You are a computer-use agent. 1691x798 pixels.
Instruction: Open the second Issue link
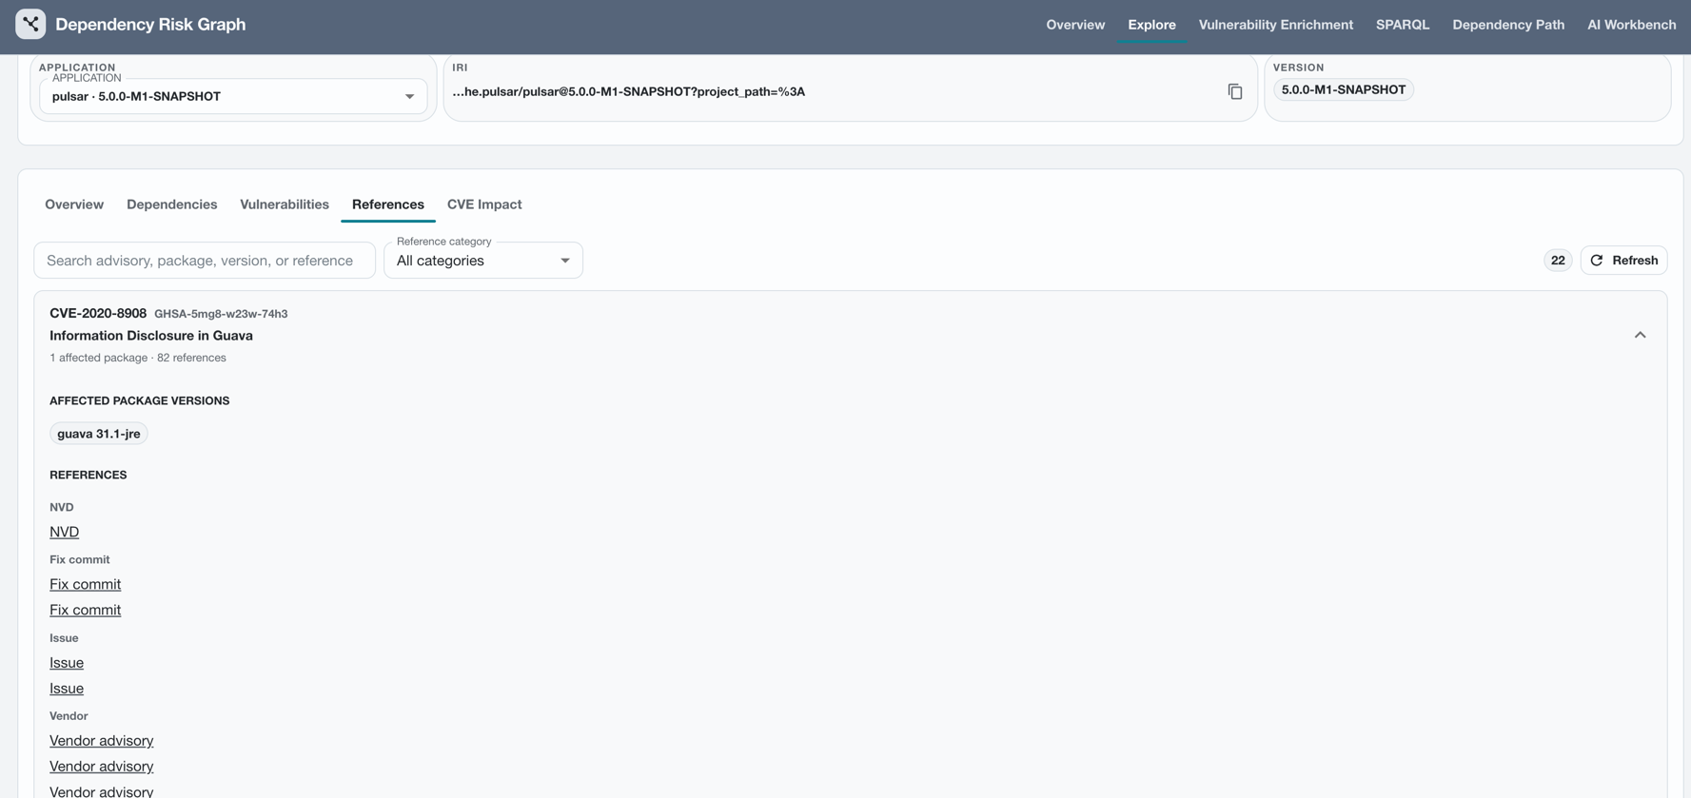pos(67,688)
